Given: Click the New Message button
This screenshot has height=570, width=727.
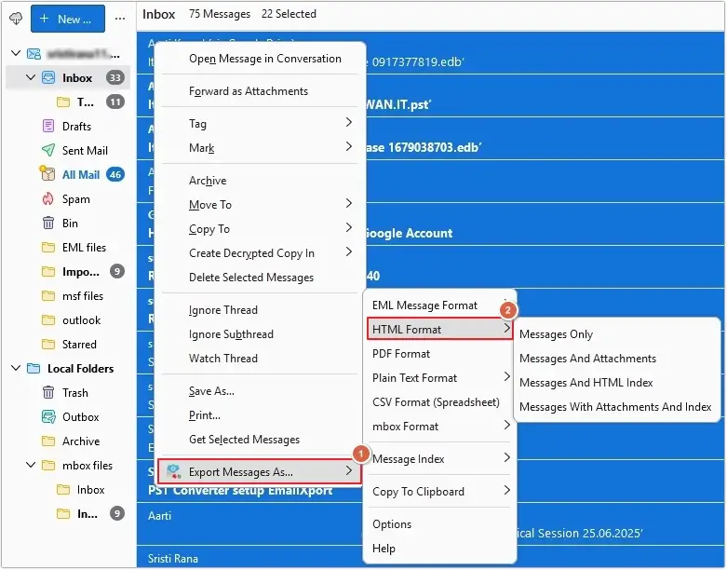Looking at the screenshot, I should tap(68, 19).
